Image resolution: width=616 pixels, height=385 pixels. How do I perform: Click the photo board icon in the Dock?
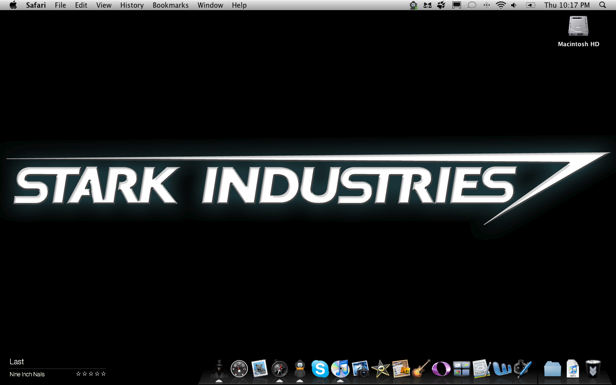tap(401, 369)
